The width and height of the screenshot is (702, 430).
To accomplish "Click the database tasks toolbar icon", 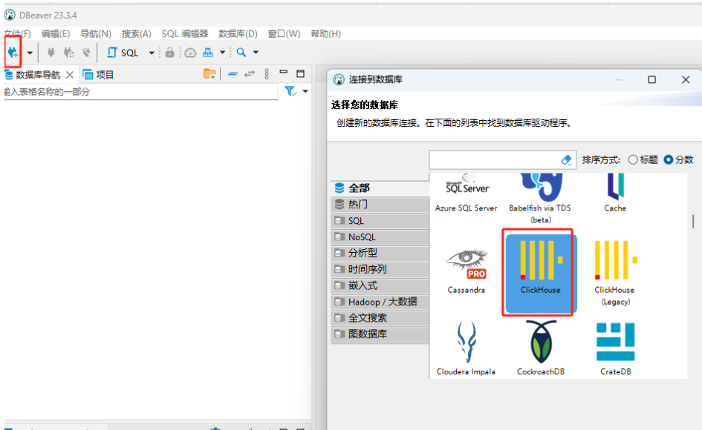I will 208,53.
